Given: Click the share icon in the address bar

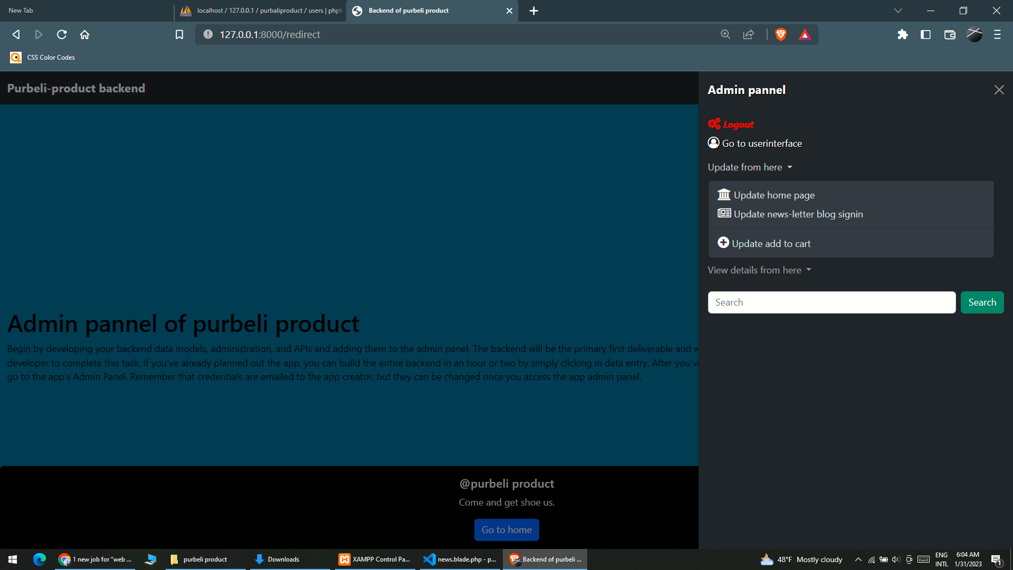Looking at the screenshot, I should [748, 34].
